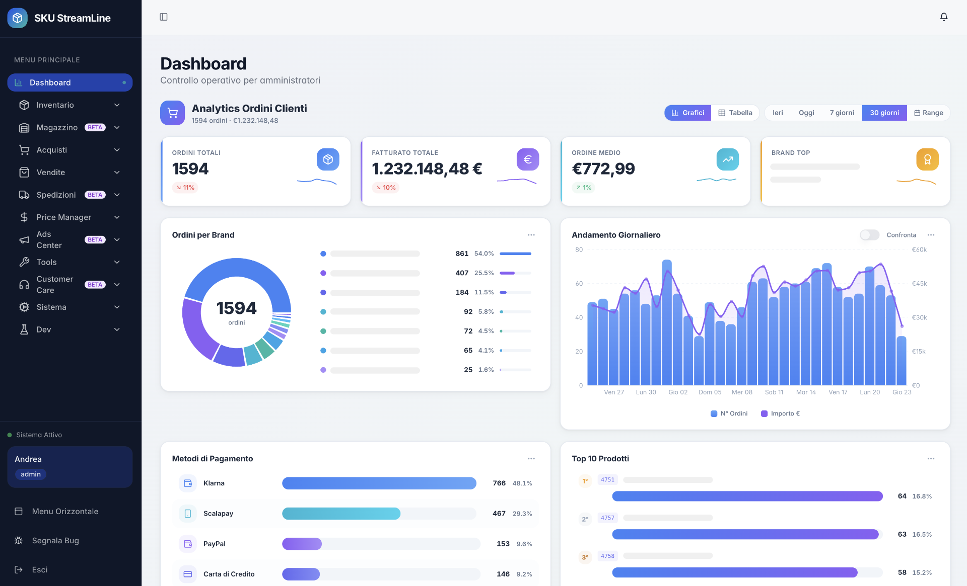Open the notification bell

[x=944, y=17]
